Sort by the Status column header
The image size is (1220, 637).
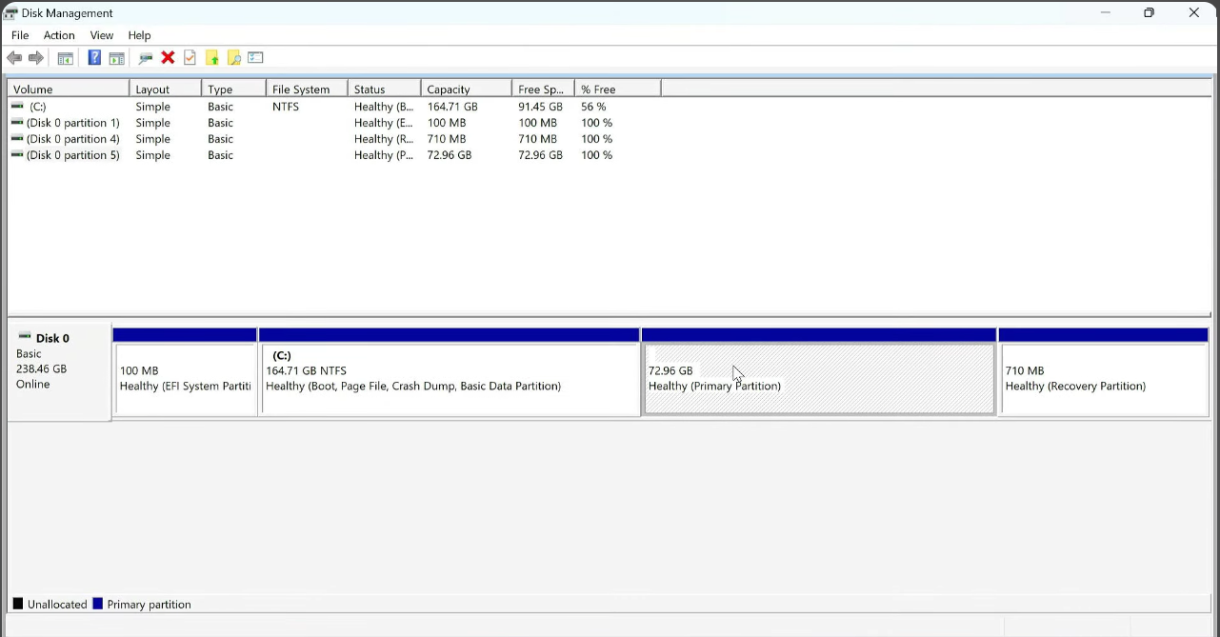coord(385,90)
